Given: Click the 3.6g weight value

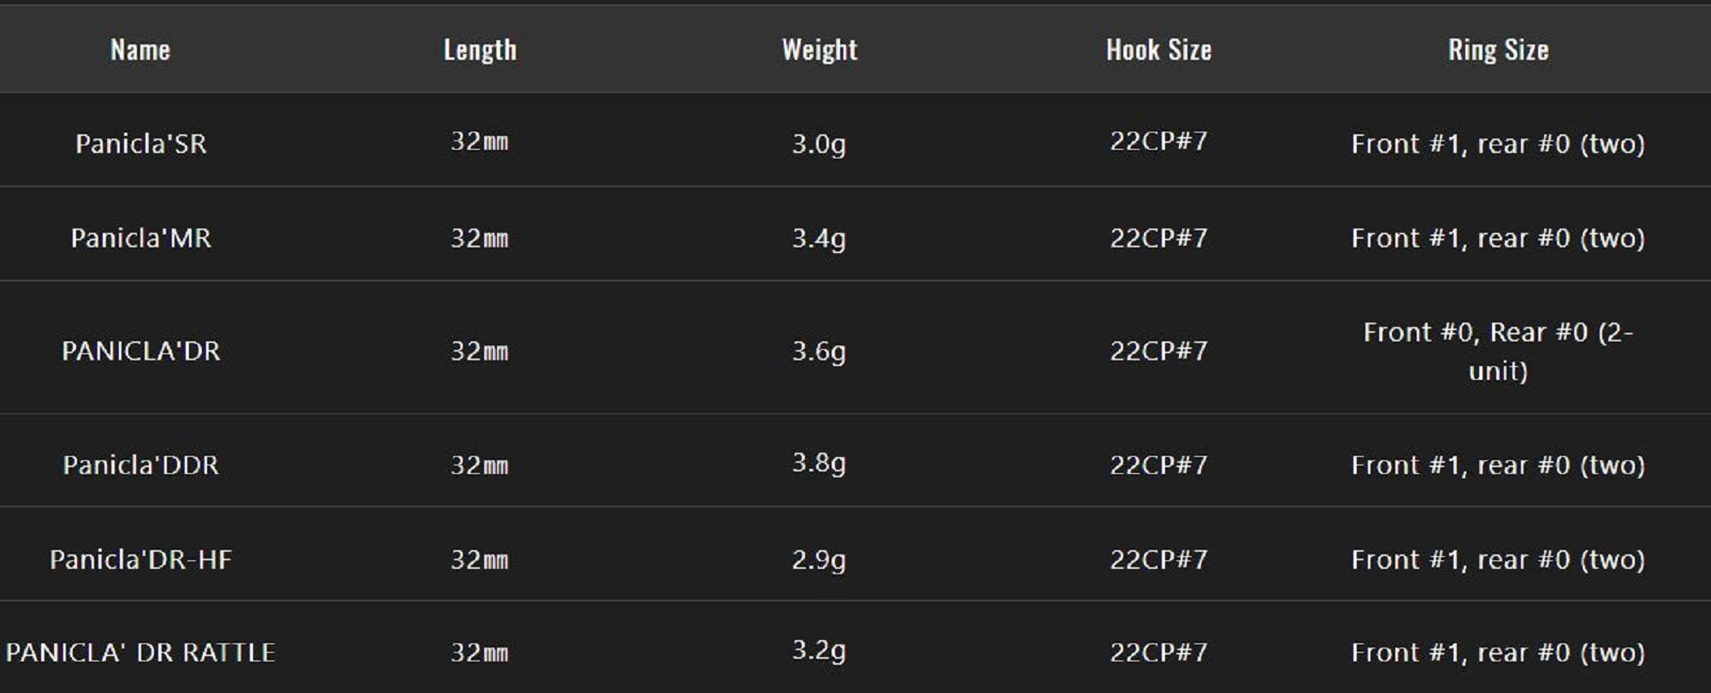Looking at the screenshot, I should click(819, 350).
